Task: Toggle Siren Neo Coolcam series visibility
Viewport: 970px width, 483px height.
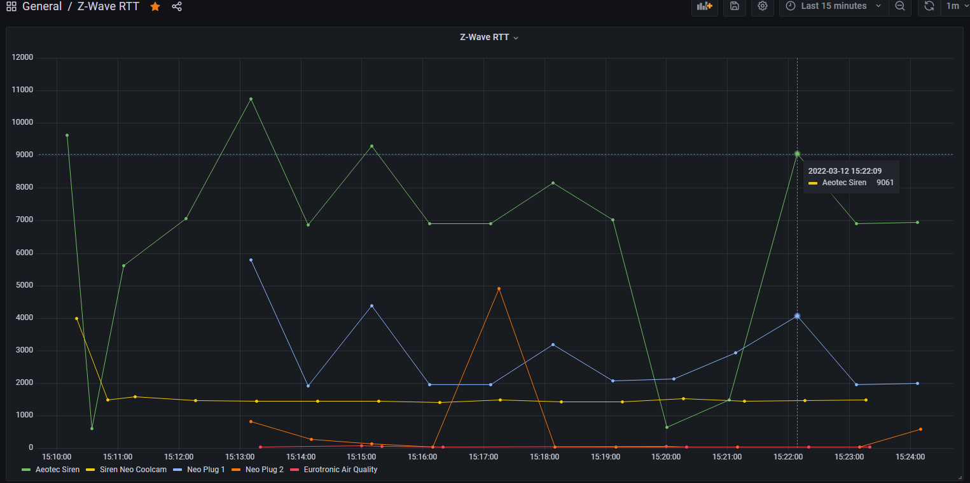Action: 132,470
